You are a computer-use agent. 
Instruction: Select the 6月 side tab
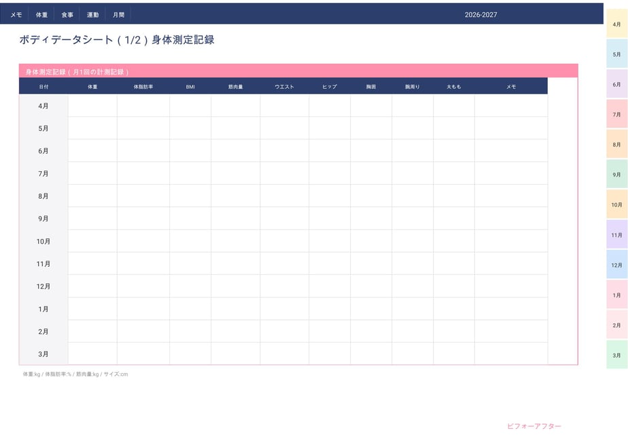[x=617, y=84]
